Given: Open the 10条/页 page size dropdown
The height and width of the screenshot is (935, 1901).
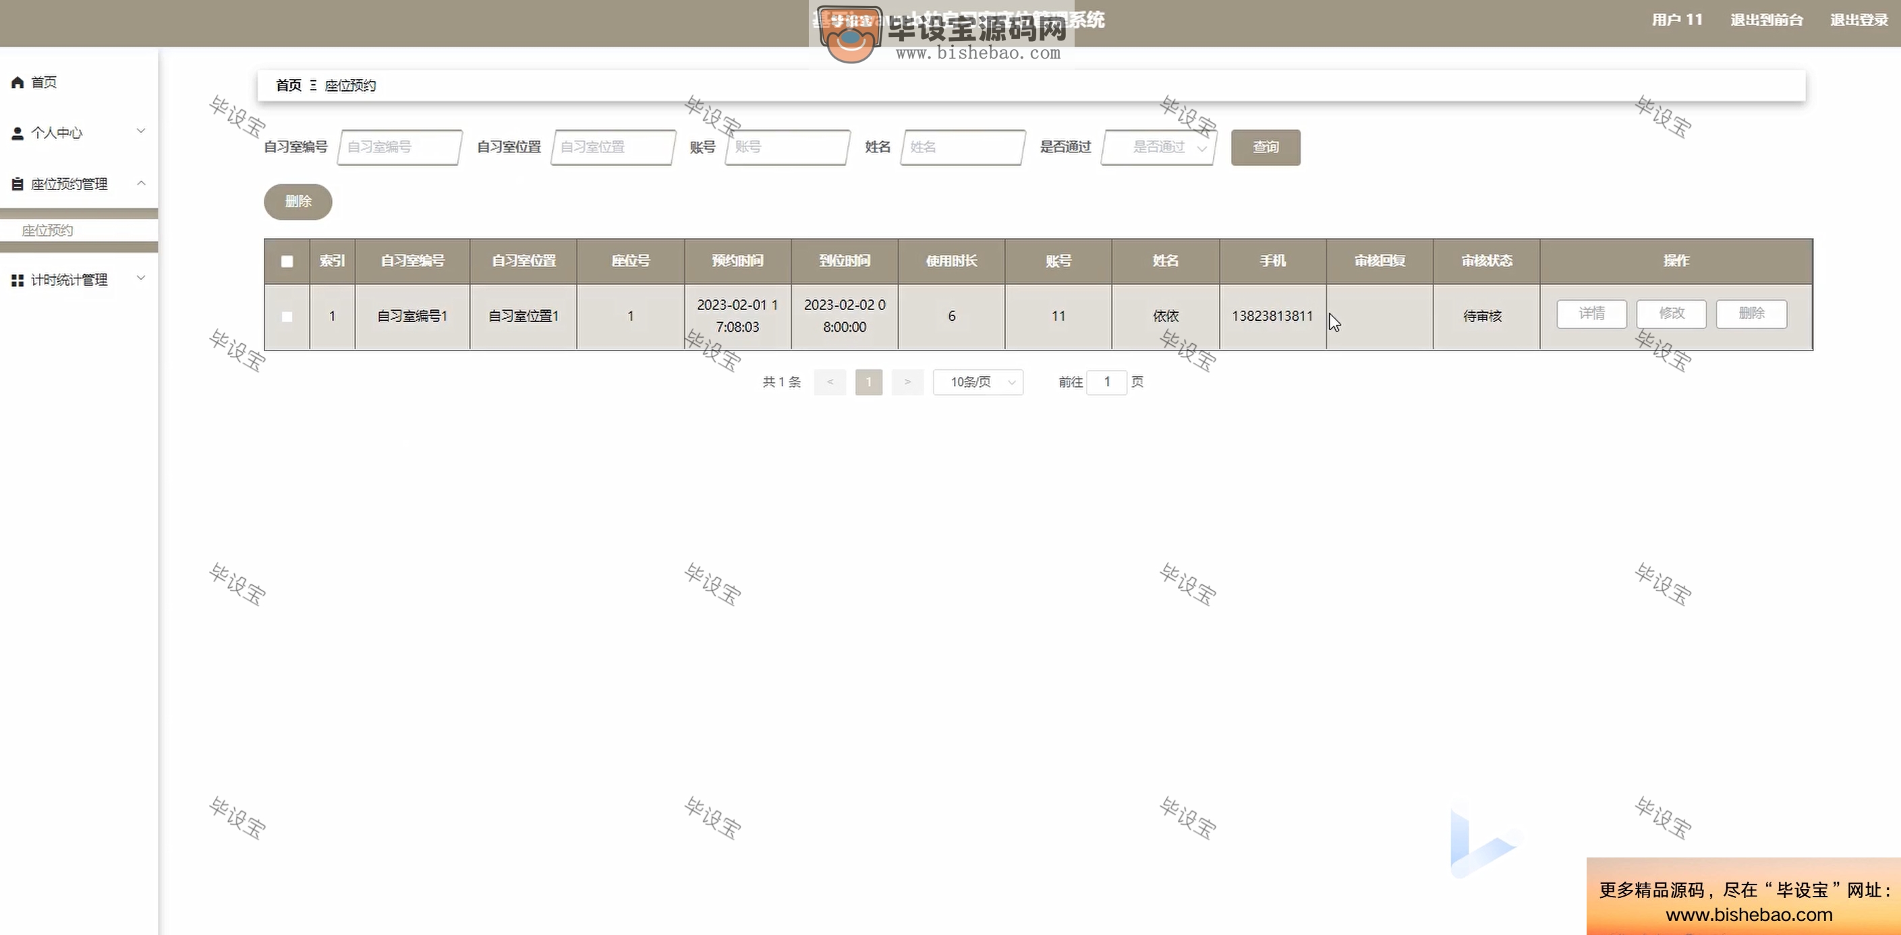Looking at the screenshot, I should click(977, 382).
